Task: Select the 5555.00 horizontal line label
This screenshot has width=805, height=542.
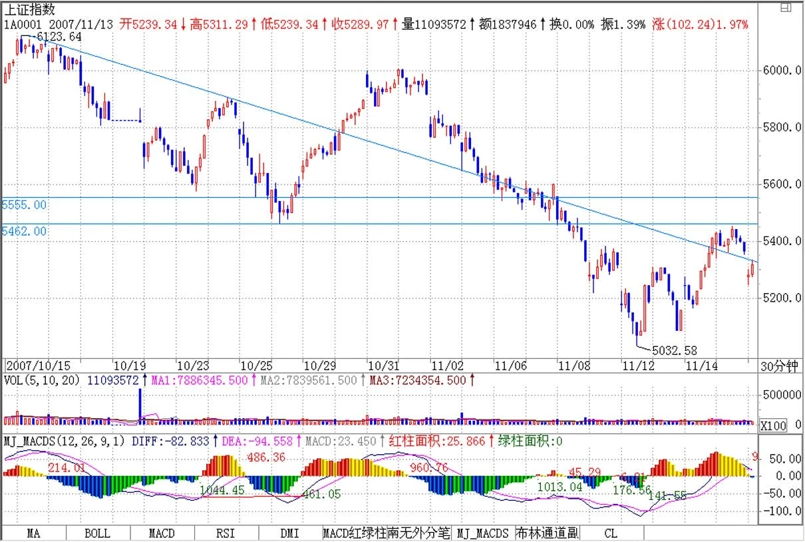Action: pos(24,205)
